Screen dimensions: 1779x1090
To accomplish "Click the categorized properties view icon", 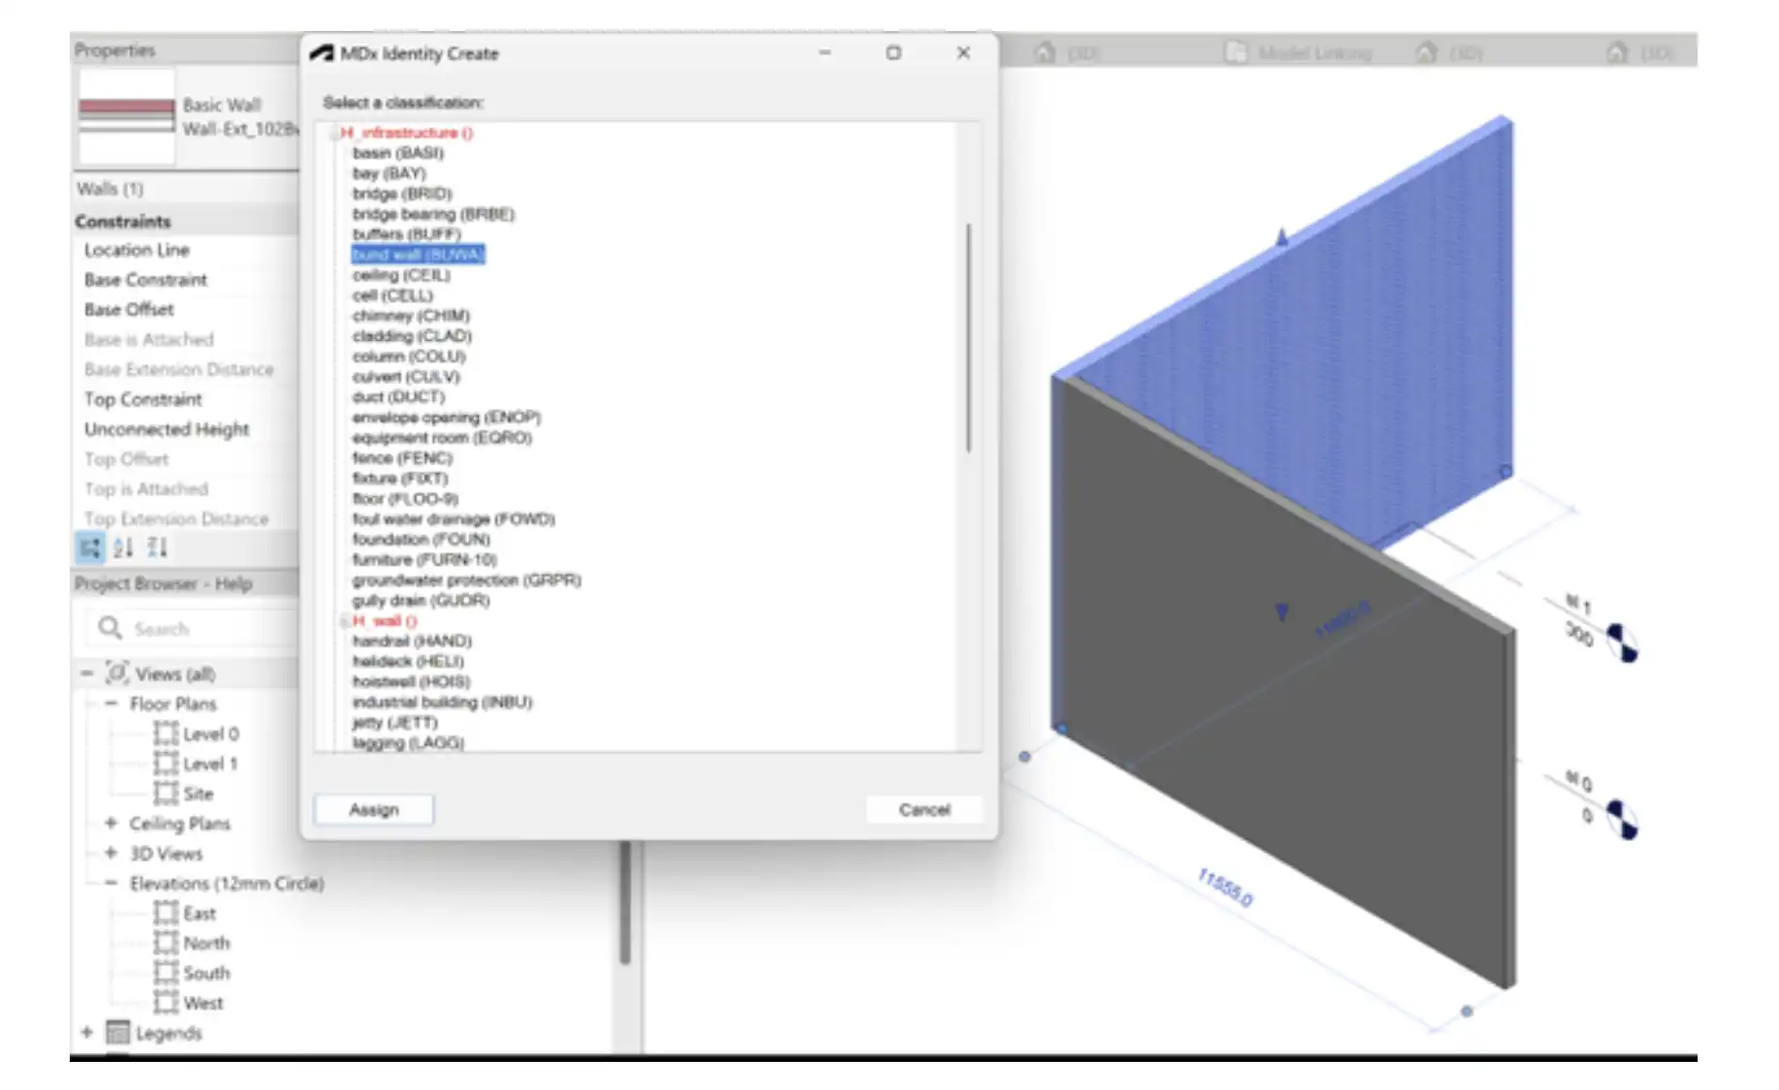I will [x=90, y=547].
